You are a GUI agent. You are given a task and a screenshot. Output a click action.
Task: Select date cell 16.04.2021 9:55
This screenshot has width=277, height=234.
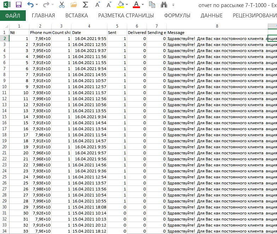[x=89, y=39]
